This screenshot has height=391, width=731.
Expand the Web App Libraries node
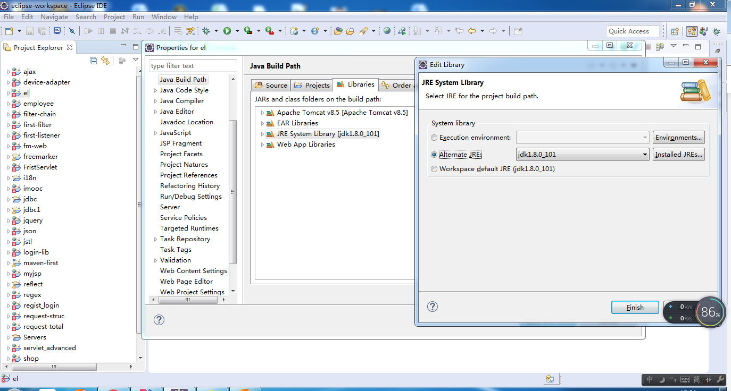coord(262,144)
